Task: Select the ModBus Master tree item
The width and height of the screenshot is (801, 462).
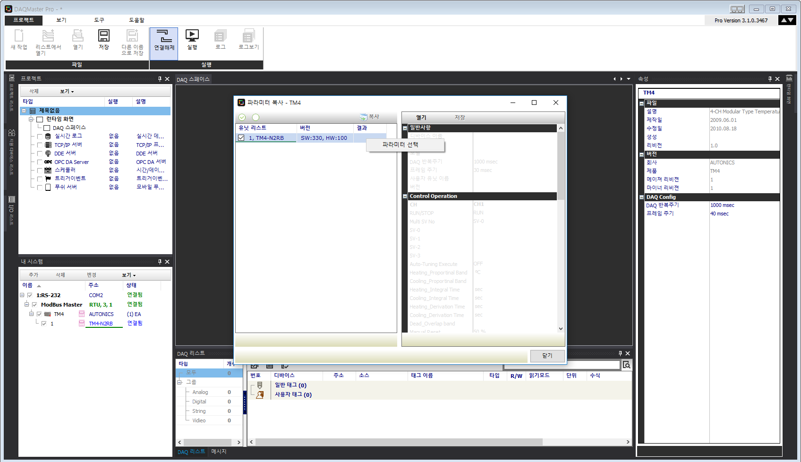Action: click(61, 305)
